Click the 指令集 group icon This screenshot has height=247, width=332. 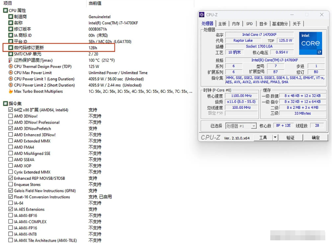click(5, 103)
